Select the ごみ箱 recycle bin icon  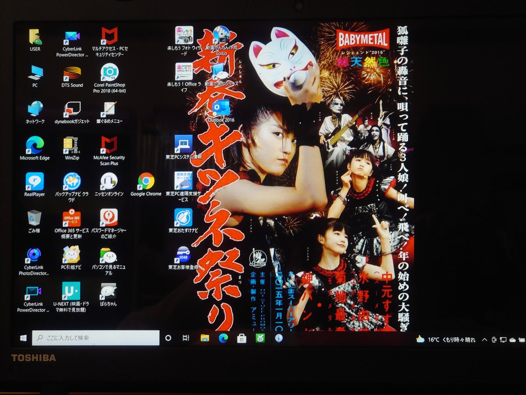click(34, 221)
